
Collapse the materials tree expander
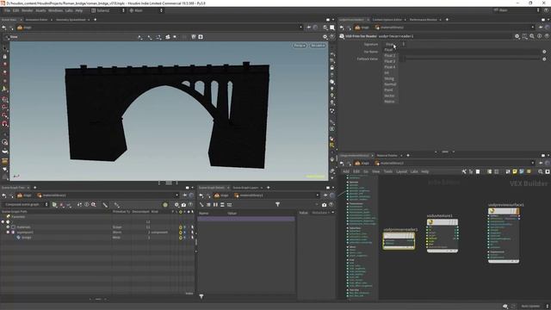click(8, 227)
